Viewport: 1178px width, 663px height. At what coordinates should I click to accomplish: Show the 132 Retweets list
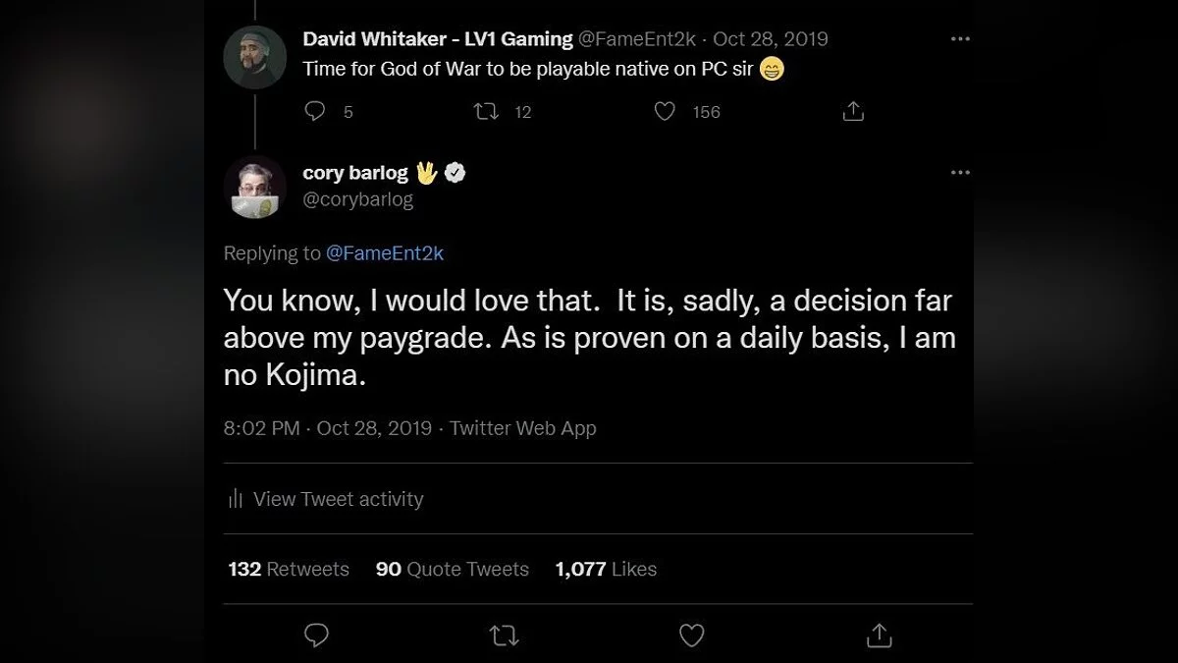coord(289,569)
